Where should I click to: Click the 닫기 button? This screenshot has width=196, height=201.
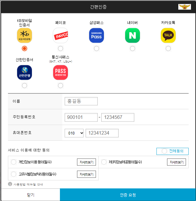click(30, 195)
